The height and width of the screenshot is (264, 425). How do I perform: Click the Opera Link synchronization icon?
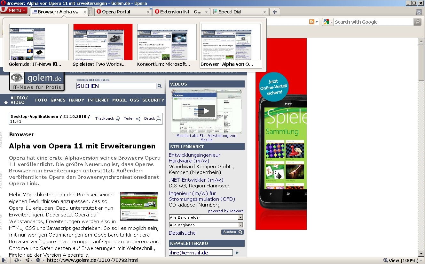[16, 260]
